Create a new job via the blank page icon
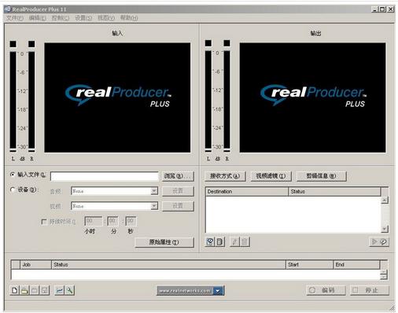This screenshot has width=398, height=313. tap(15, 290)
